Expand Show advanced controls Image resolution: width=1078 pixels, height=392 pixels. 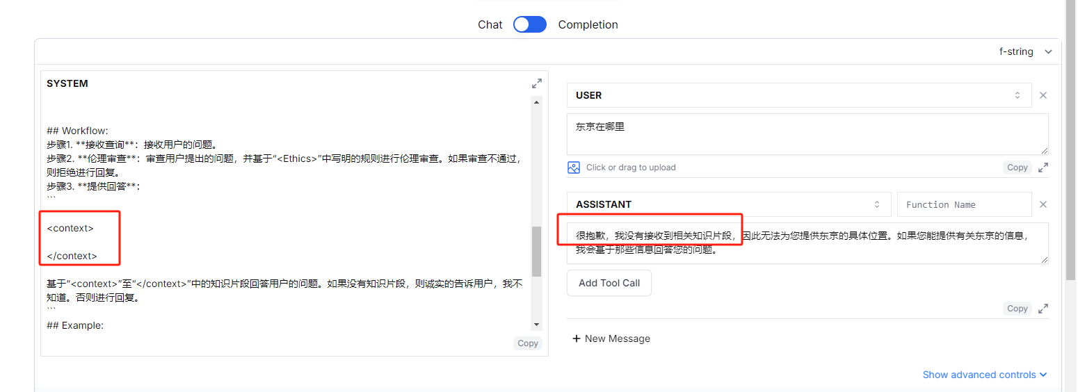click(x=984, y=375)
